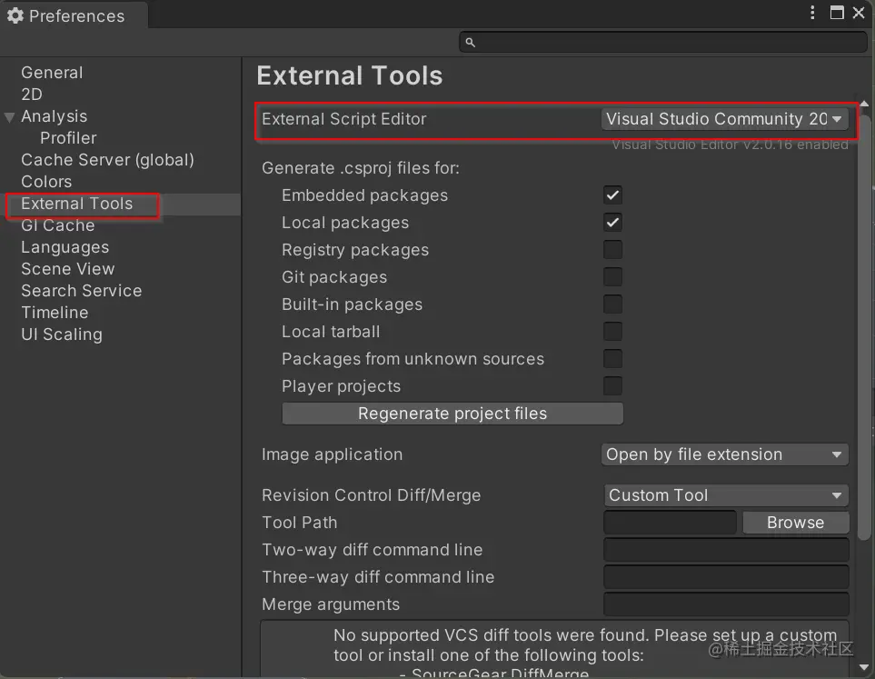Viewport: 875px width, 679px height.
Task: Click the Regenerate project files button
Action: pyautogui.click(x=452, y=414)
